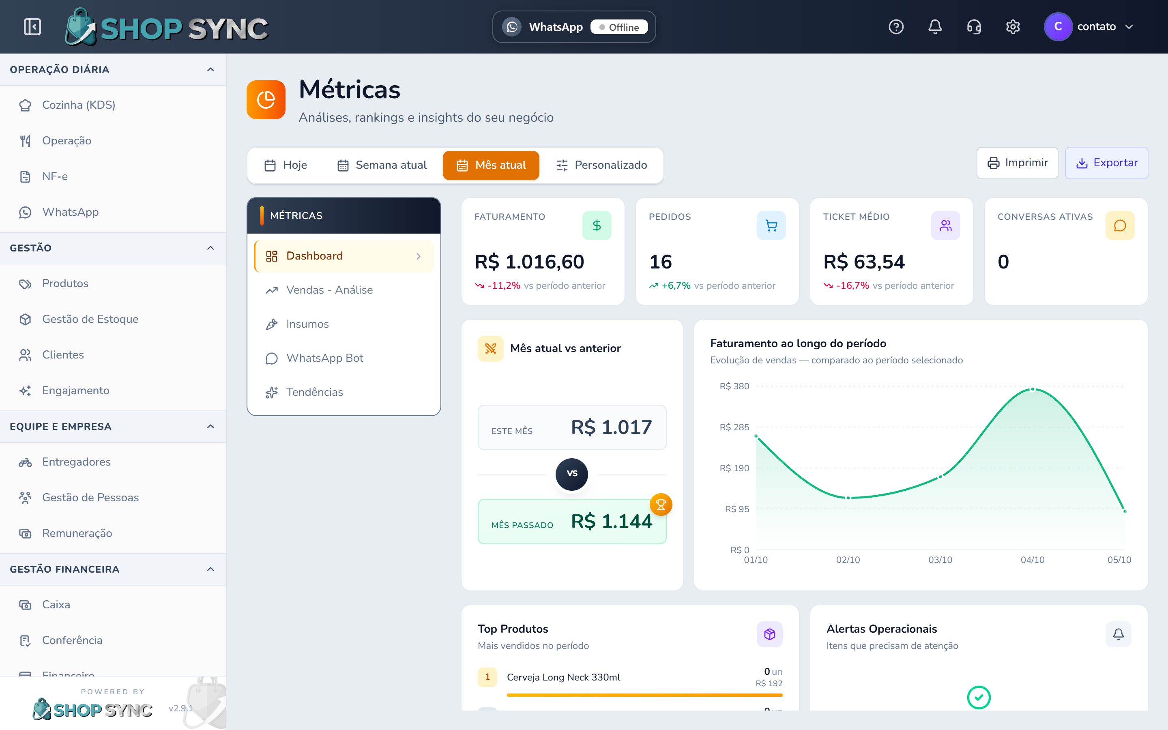Open the help question mark icon
The image size is (1168, 730).
(896, 26)
